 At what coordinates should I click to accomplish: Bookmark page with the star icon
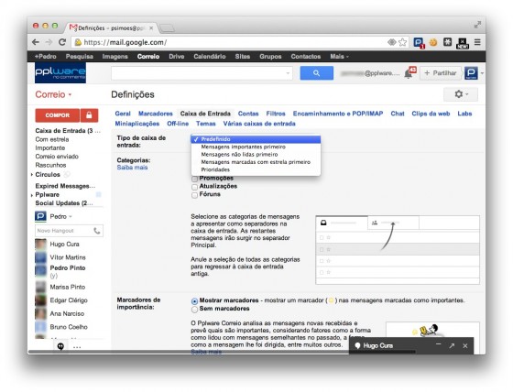coord(403,42)
